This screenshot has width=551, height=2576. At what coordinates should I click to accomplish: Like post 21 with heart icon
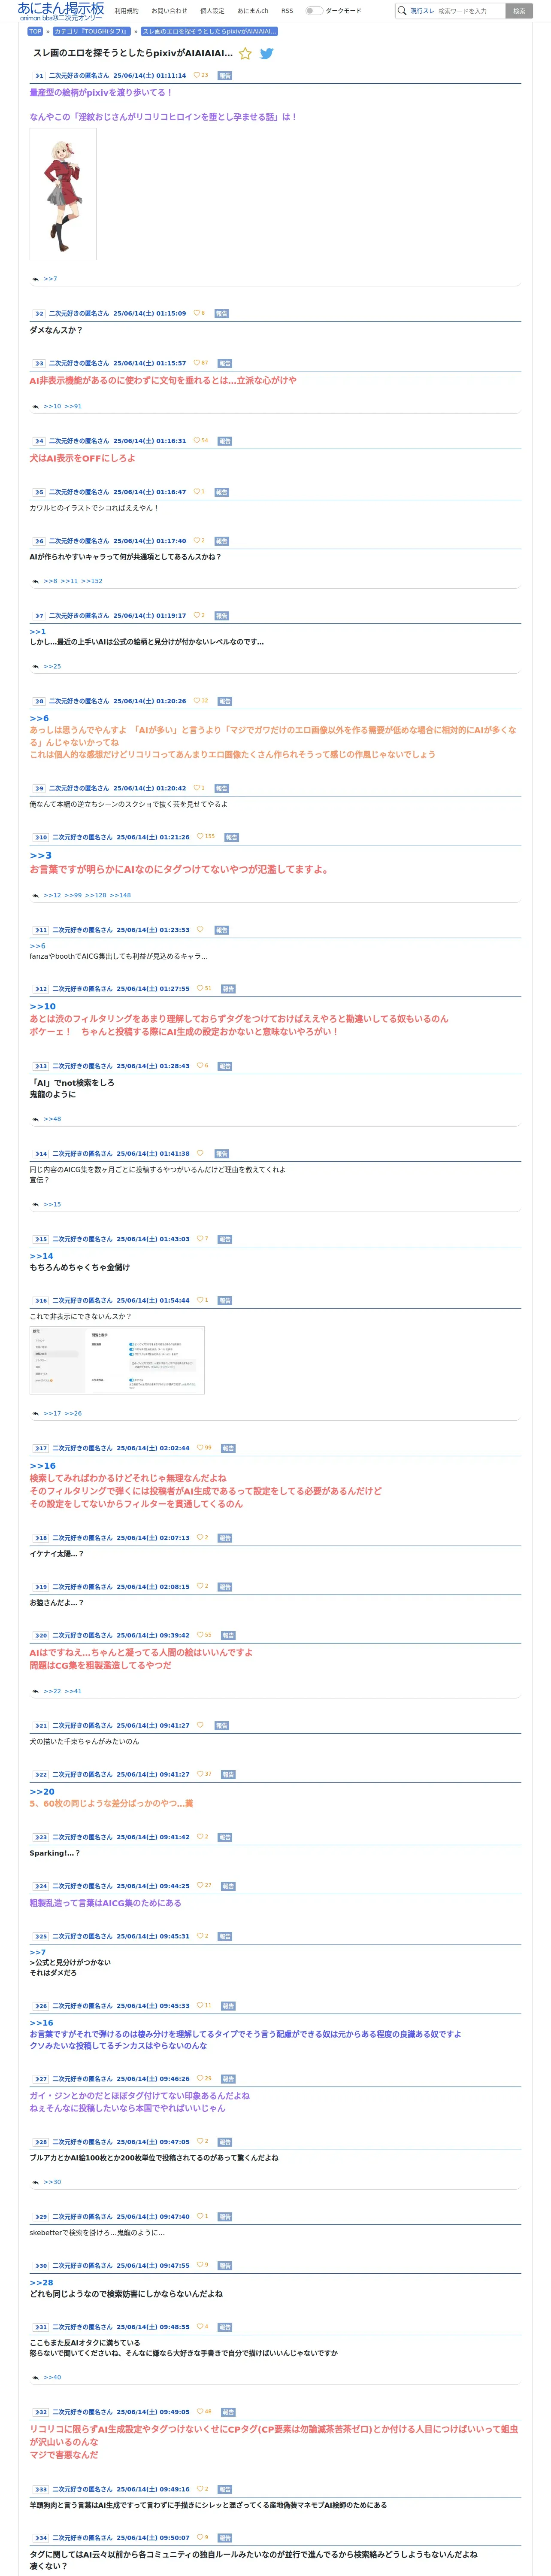200,1726
